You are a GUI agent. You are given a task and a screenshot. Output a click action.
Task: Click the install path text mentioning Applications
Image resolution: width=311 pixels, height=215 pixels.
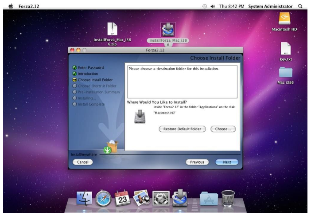(194, 107)
